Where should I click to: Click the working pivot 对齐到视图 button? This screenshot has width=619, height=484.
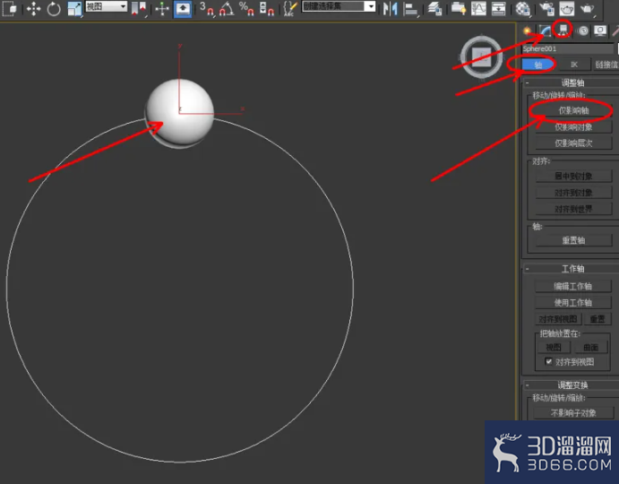[x=558, y=319]
